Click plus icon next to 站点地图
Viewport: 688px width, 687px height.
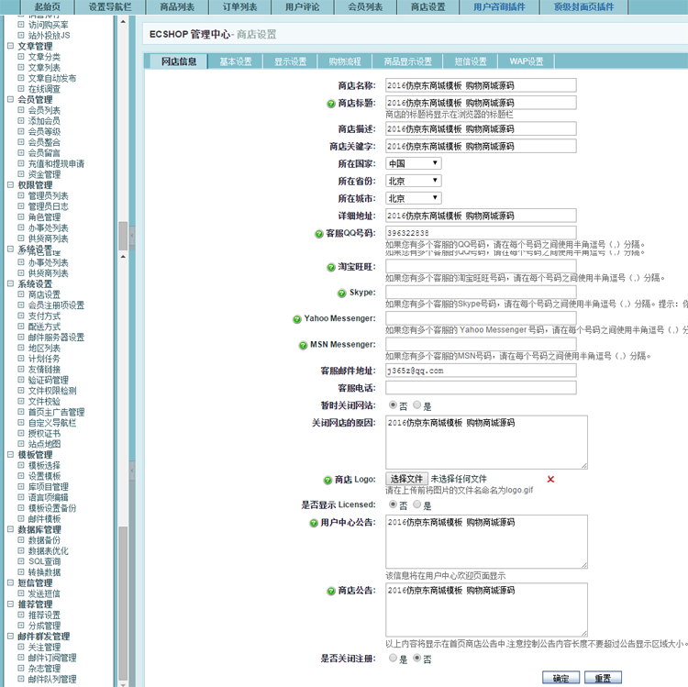click(x=20, y=444)
